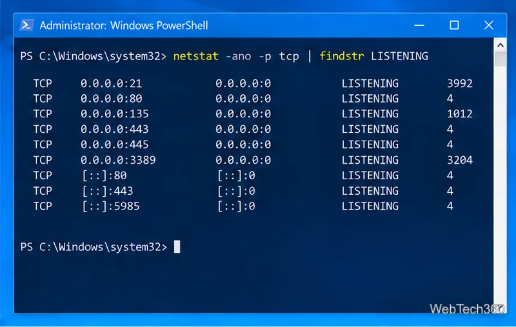Click PID 4 in the 0.0.0.0:445 row

(x=450, y=144)
